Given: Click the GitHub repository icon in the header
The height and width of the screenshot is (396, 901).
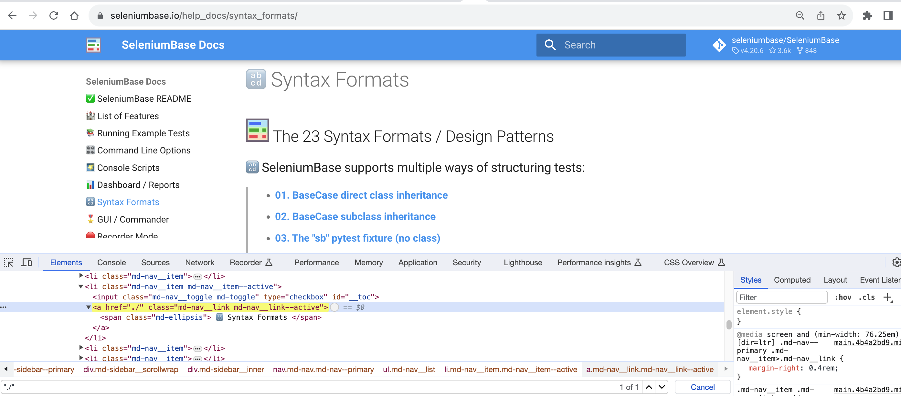Looking at the screenshot, I should coord(719,45).
